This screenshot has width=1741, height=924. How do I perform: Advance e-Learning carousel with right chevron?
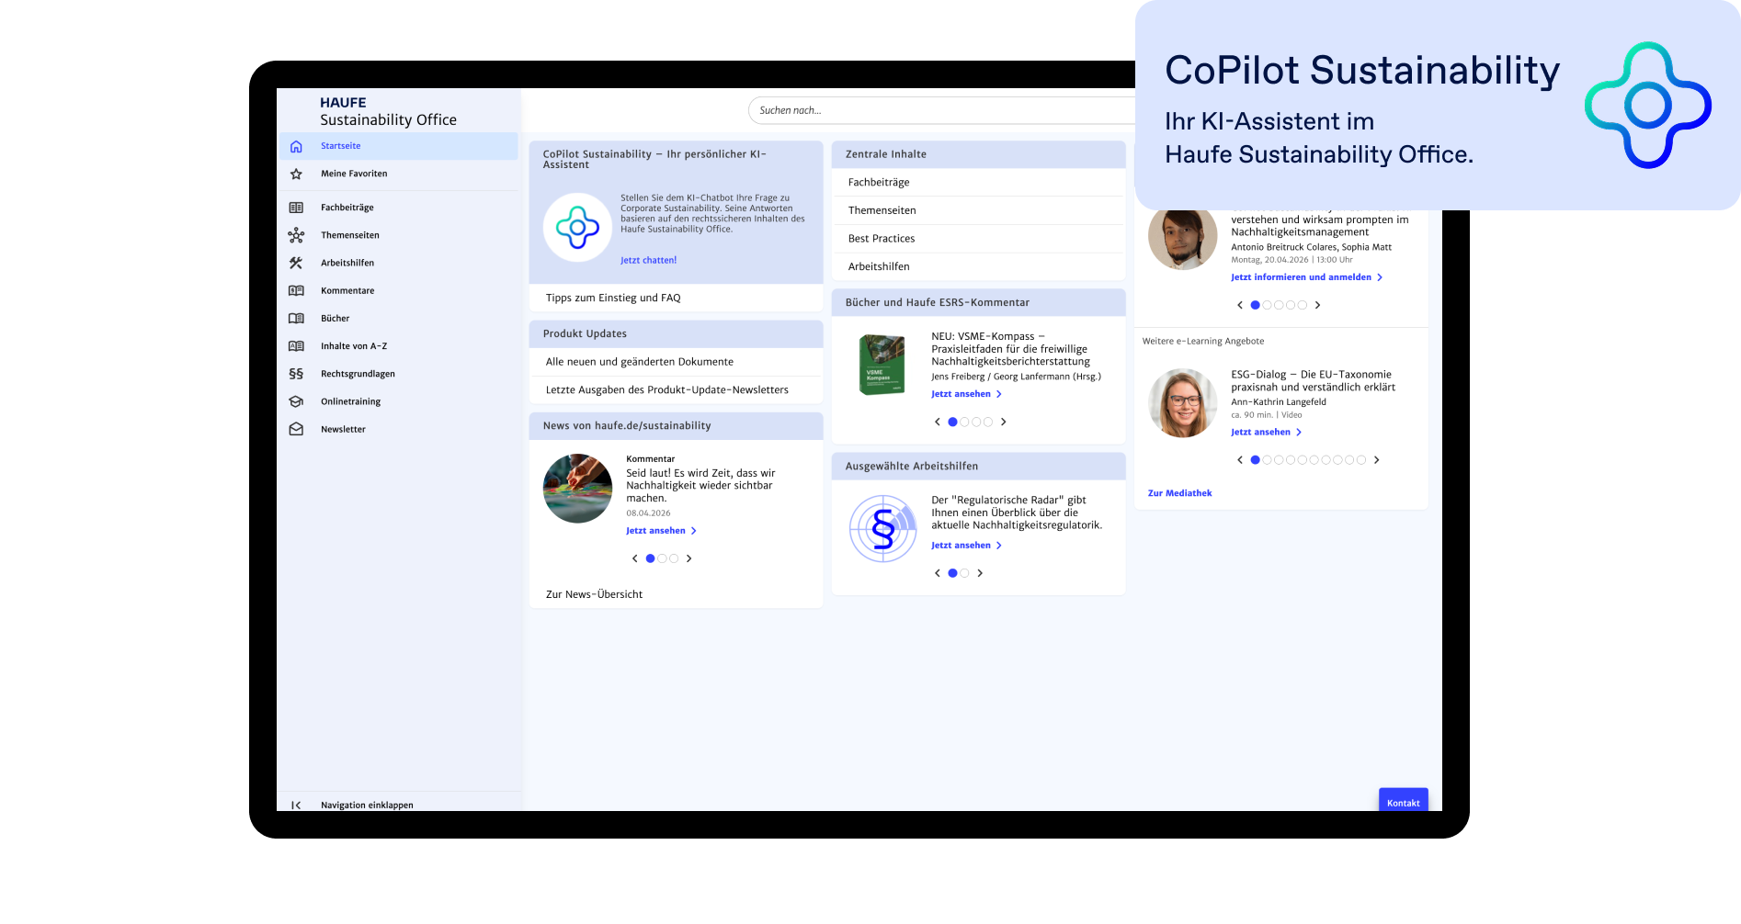[1376, 460]
